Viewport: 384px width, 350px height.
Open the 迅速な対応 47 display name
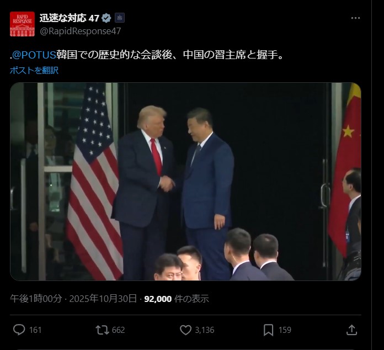70,18
